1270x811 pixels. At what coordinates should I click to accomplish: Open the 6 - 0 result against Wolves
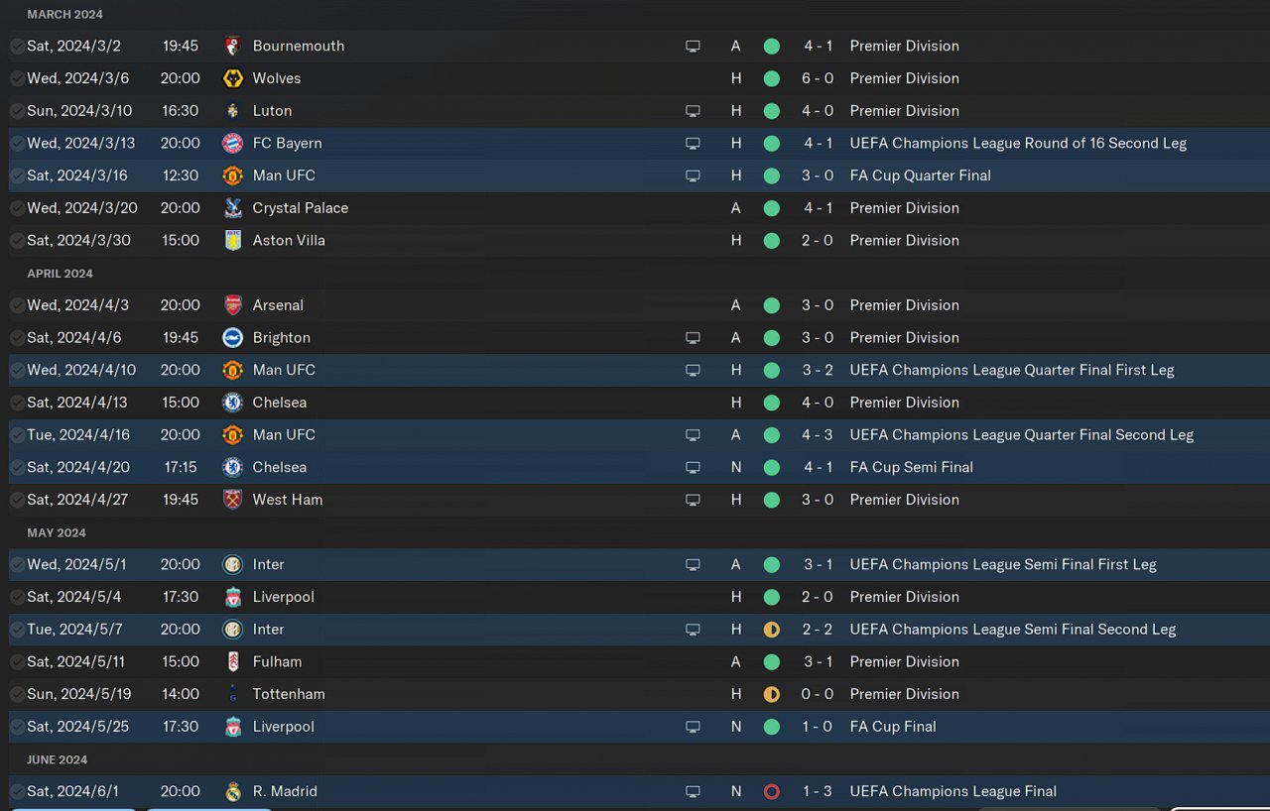pyautogui.click(x=818, y=78)
